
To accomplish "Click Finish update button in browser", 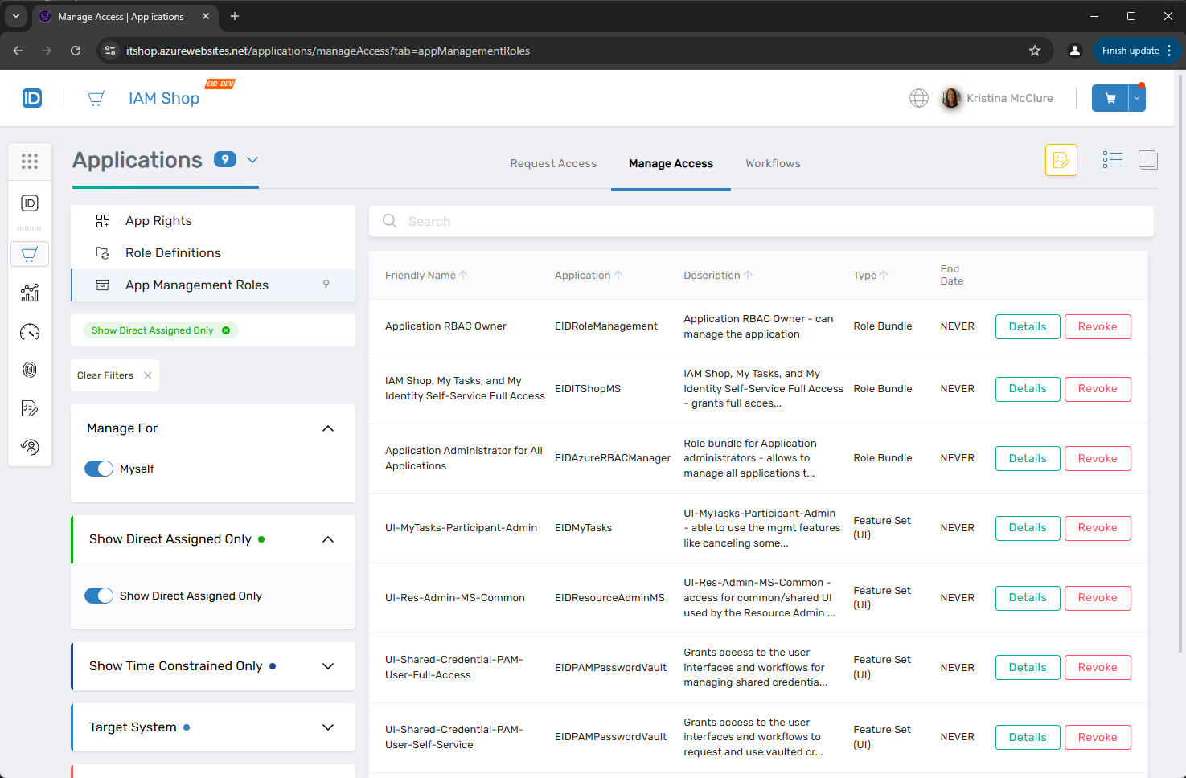I will (x=1136, y=51).
